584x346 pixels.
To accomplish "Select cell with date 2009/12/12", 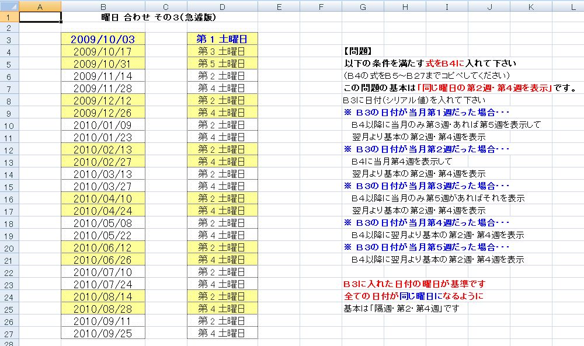I will (103, 101).
